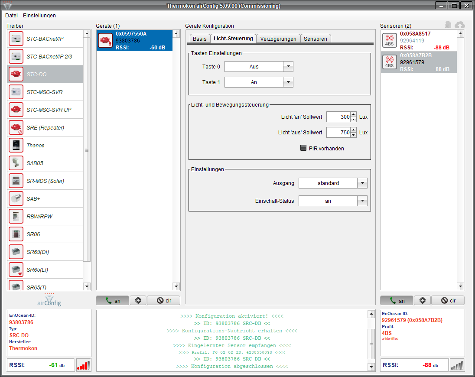Click the cloud upload icon above sensors
Image resolution: width=475 pixels, height=377 pixels.
(459, 26)
